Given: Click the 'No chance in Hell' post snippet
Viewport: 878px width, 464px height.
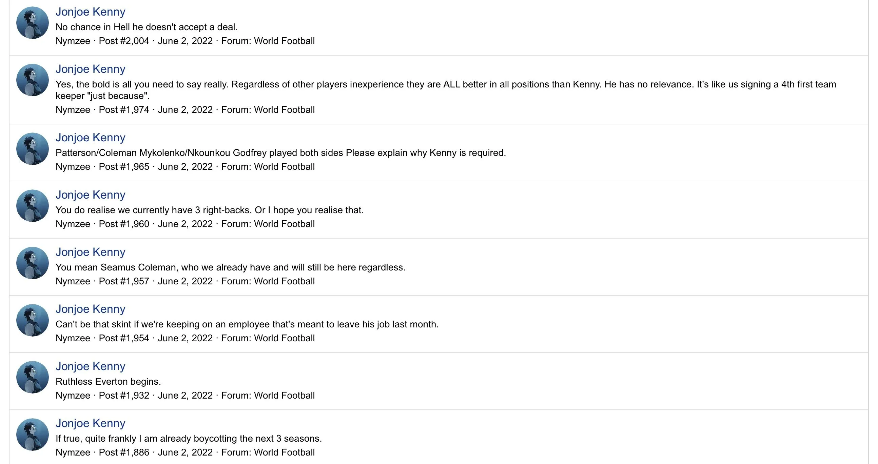Looking at the screenshot, I should (x=147, y=27).
